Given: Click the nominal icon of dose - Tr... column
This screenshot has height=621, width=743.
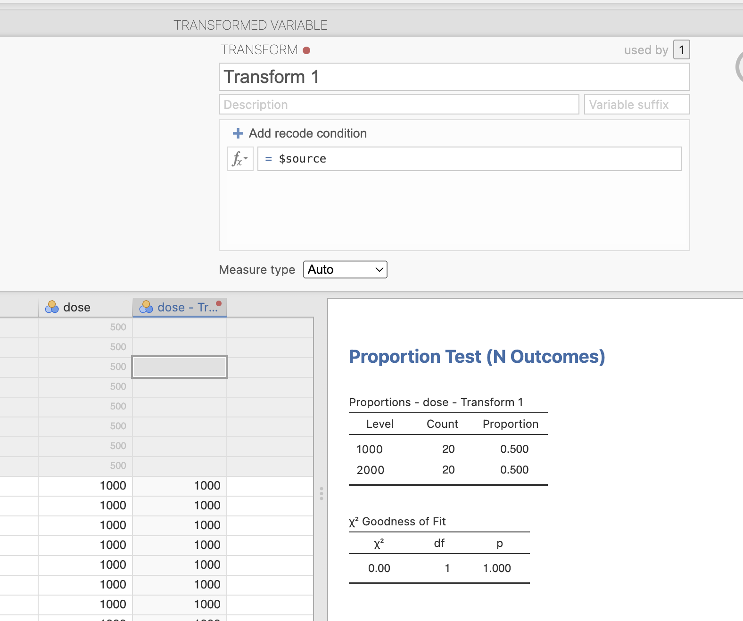Looking at the screenshot, I should [x=146, y=307].
